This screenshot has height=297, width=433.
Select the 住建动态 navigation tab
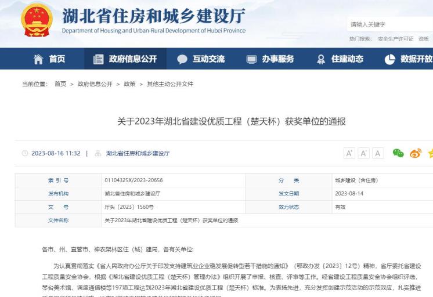click(x=340, y=59)
